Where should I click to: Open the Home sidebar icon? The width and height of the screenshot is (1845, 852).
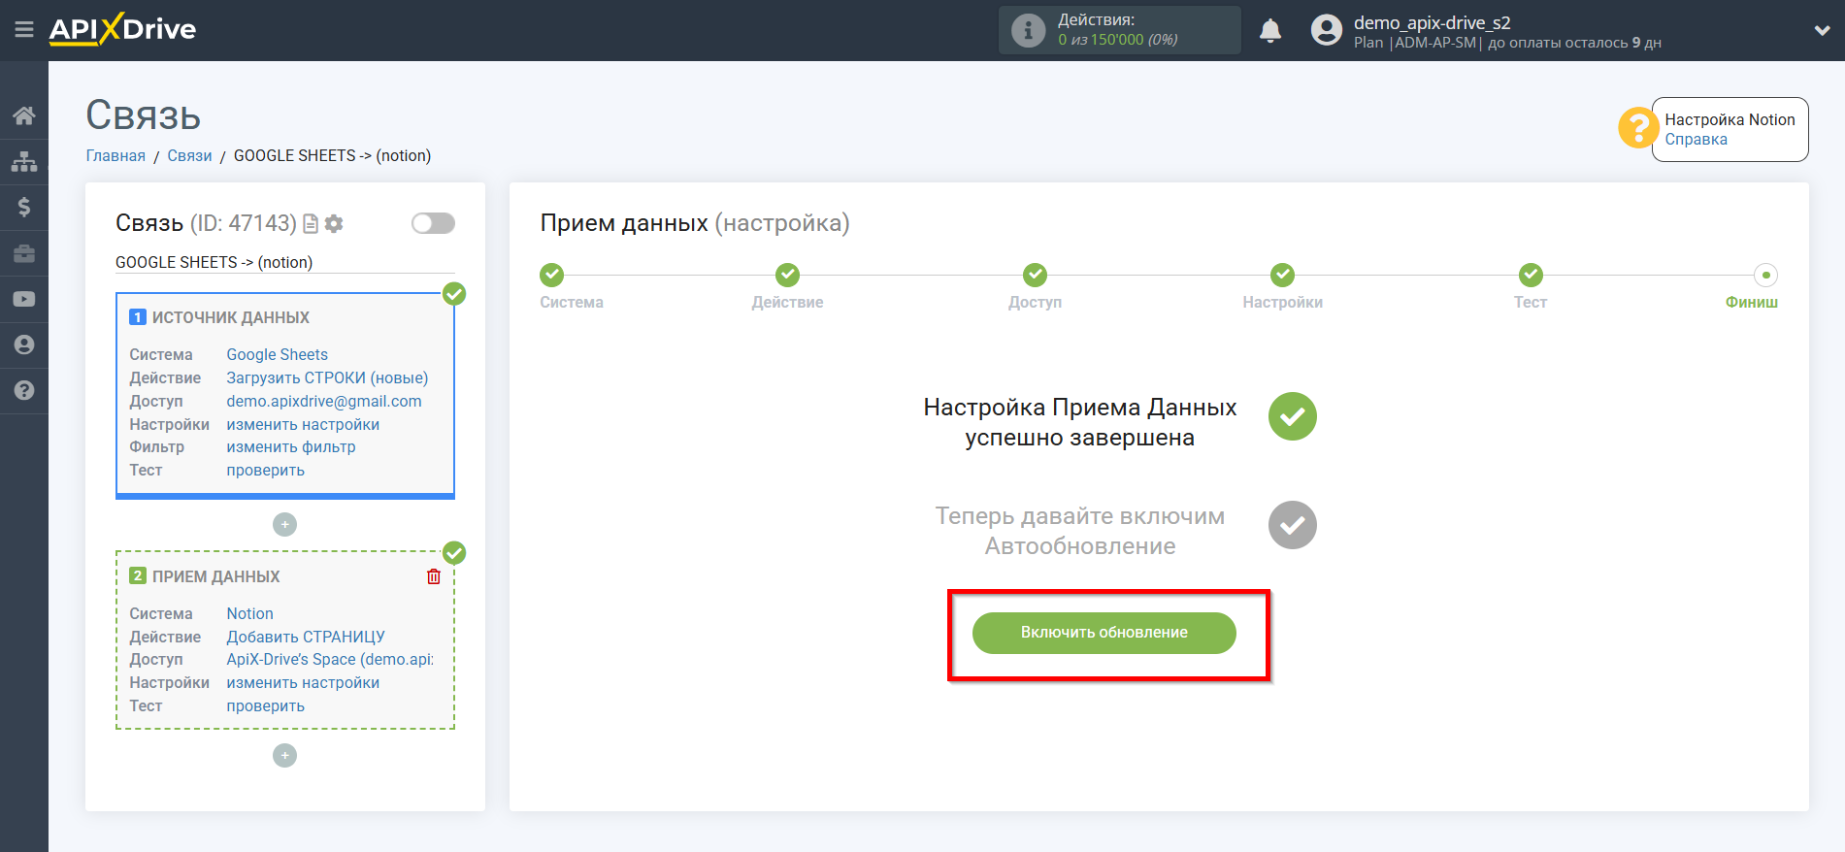point(24,115)
